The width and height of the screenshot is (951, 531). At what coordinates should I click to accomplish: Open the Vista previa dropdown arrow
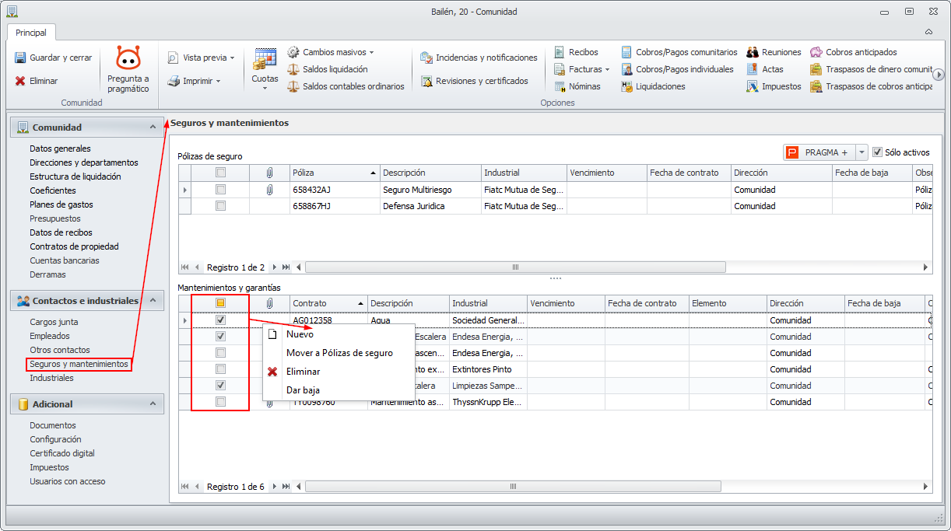coord(232,58)
